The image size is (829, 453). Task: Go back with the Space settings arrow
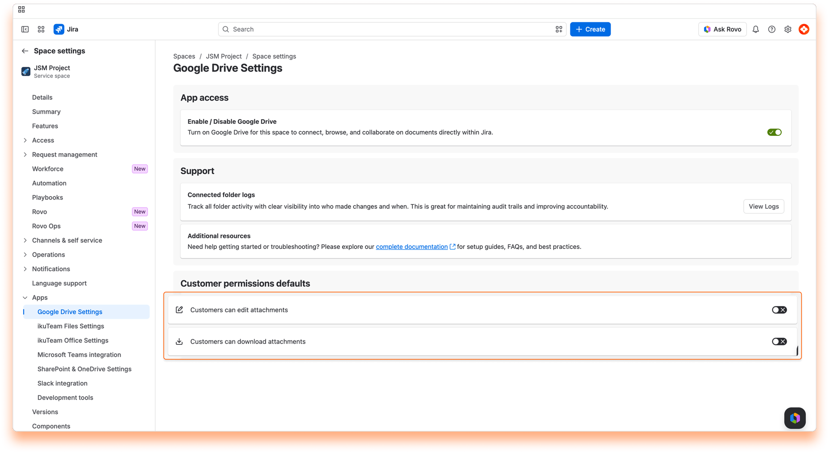click(25, 51)
